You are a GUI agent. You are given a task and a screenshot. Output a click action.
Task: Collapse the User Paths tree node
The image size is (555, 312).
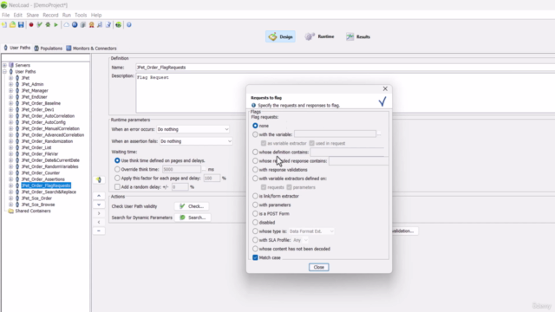[x=4, y=71]
